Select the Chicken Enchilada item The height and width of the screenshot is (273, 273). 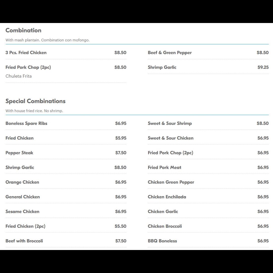tap(208, 197)
